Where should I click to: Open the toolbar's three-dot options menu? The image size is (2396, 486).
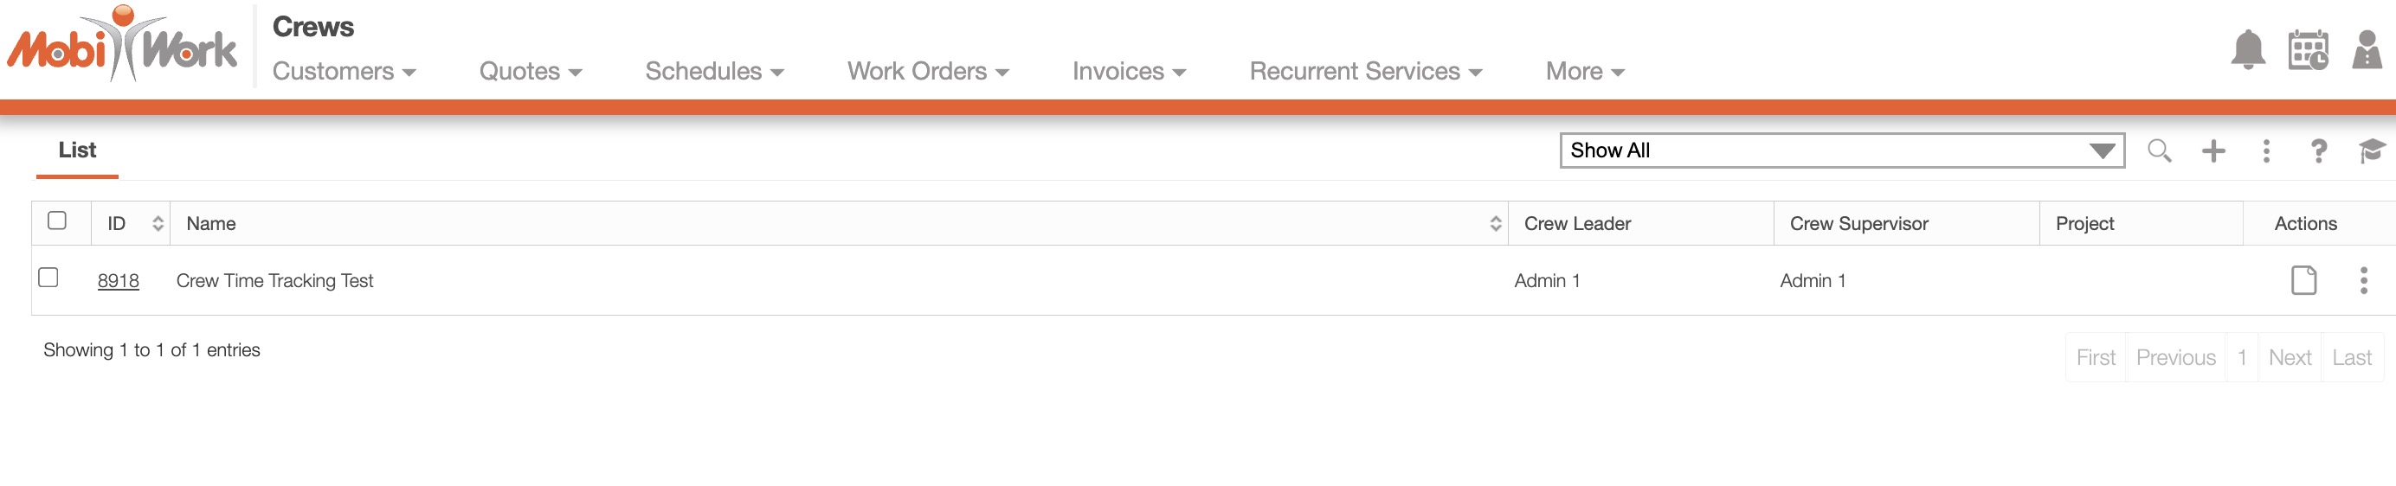(2266, 150)
